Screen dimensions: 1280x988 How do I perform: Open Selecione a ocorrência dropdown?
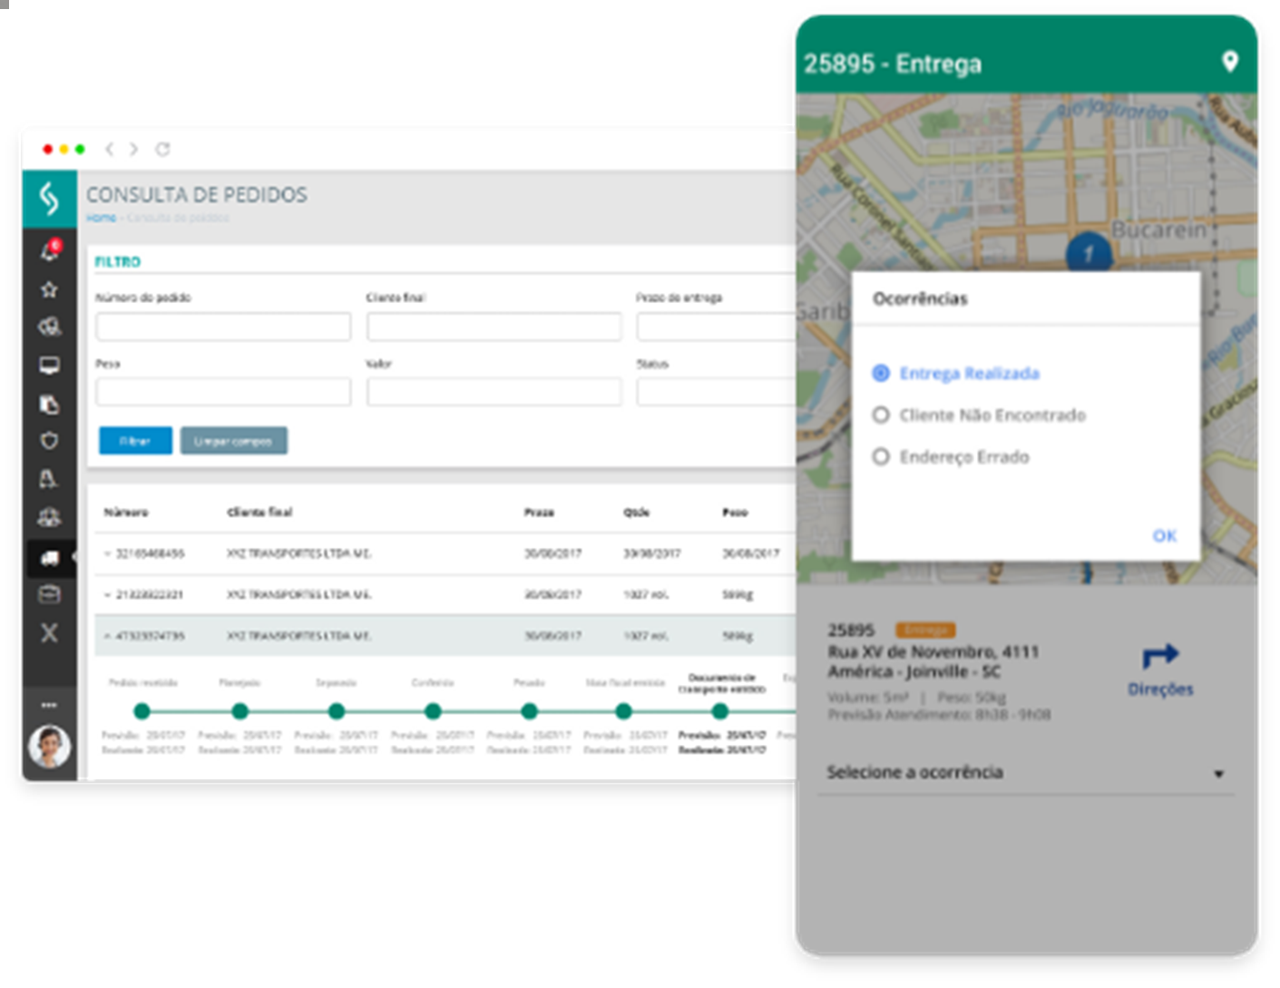click(x=1026, y=773)
